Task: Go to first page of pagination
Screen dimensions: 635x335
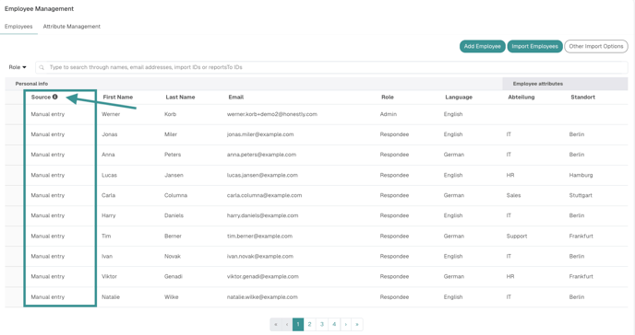Action: point(276,324)
